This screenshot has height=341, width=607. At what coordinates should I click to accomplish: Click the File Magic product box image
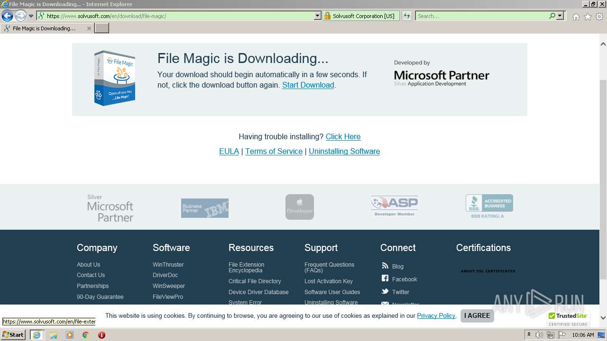tap(114, 78)
